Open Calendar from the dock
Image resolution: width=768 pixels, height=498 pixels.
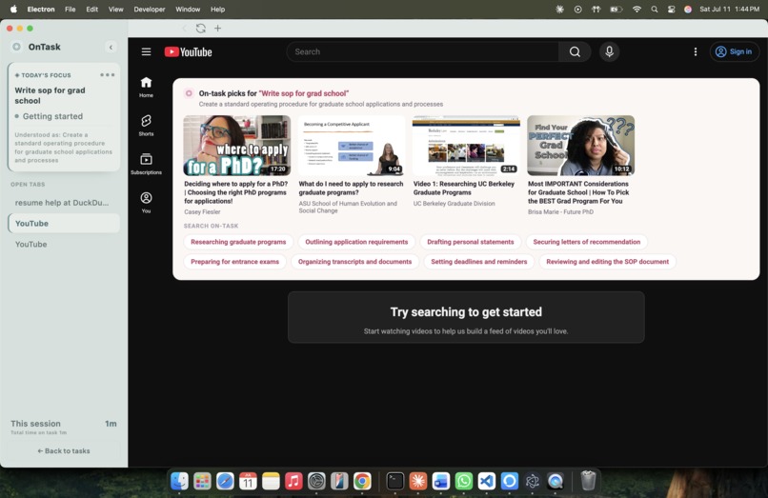(x=248, y=482)
